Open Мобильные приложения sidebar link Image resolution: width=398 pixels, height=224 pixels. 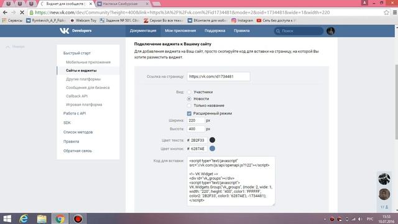pos(88,62)
